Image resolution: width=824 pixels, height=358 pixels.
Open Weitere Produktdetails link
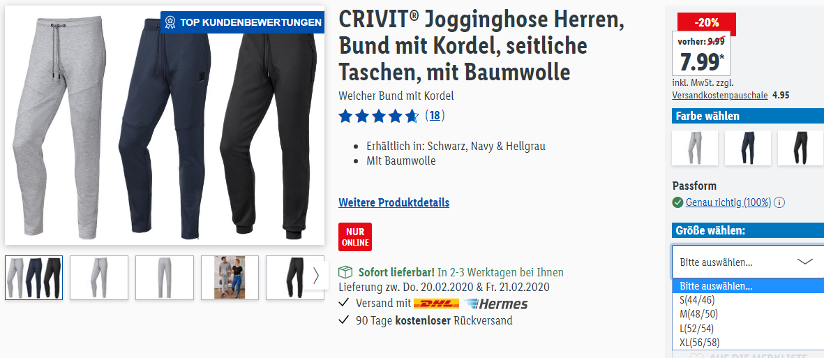tap(394, 202)
